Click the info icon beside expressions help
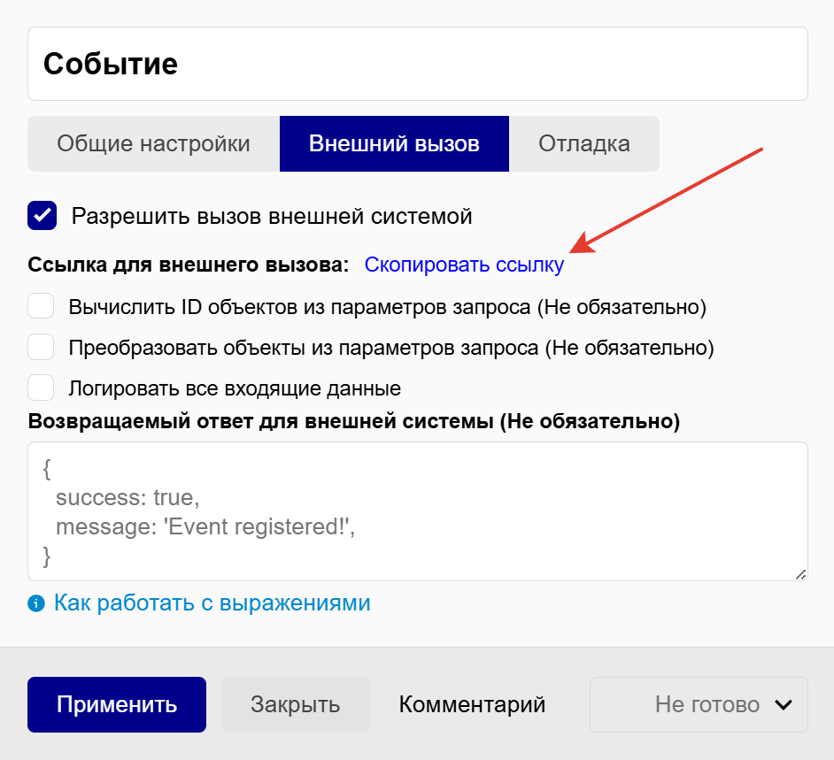The width and height of the screenshot is (834, 760). click(36, 604)
